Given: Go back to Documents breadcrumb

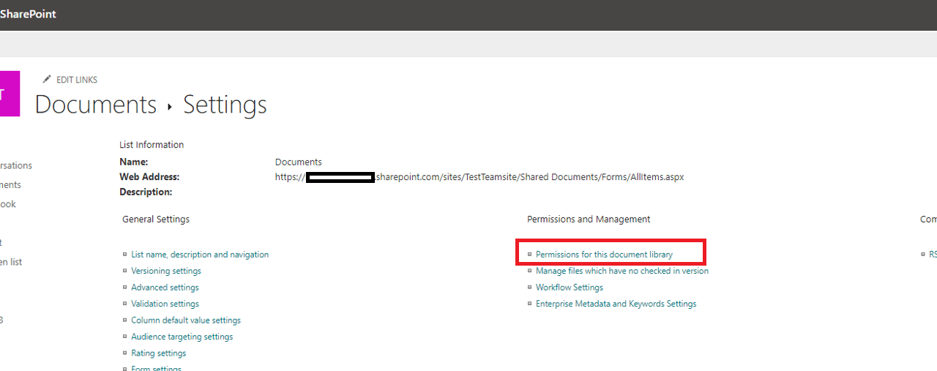Looking at the screenshot, I should pyautogui.click(x=96, y=105).
